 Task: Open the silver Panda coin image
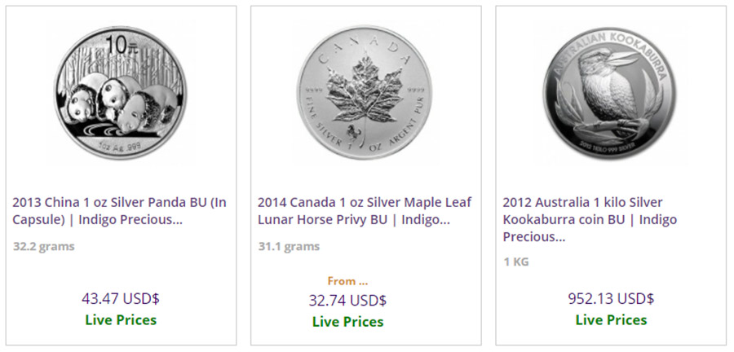[x=121, y=93]
